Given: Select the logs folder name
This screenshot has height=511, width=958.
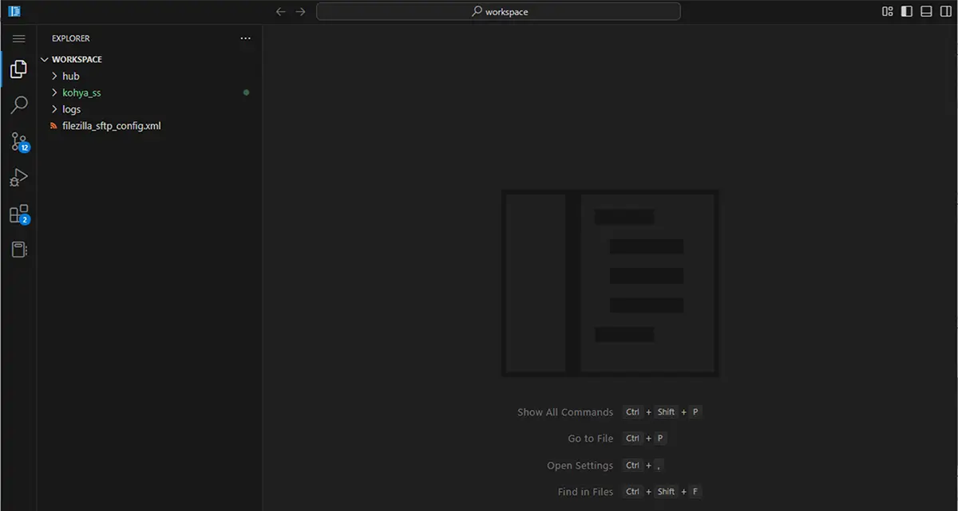Looking at the screenshot, I should (71, 109).
